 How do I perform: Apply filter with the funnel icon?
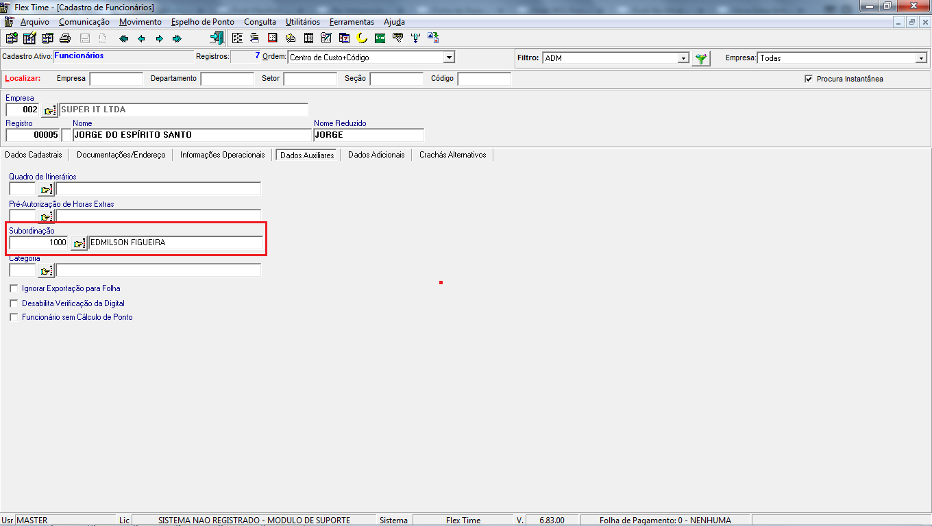tap(700, 58)
